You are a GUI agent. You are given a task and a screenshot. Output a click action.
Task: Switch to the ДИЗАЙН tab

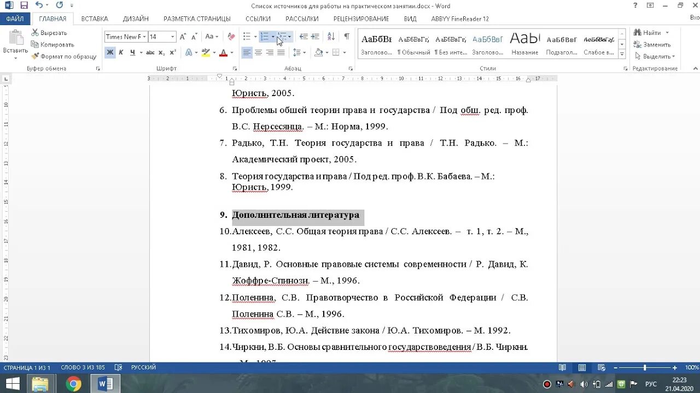click(136, 19)
